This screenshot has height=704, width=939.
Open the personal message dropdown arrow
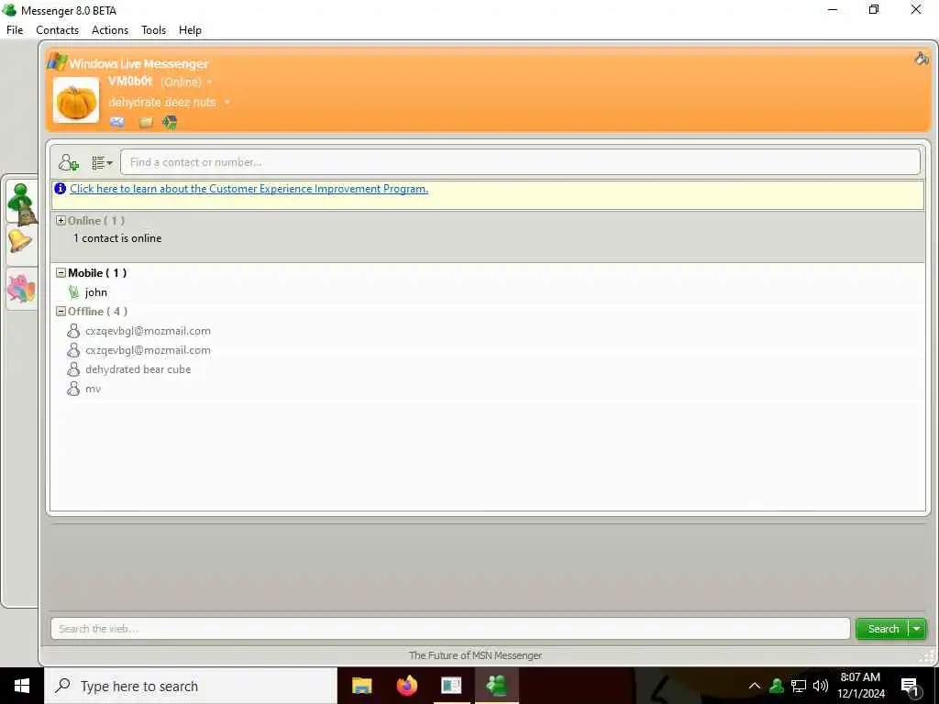[x=227, y=103]
